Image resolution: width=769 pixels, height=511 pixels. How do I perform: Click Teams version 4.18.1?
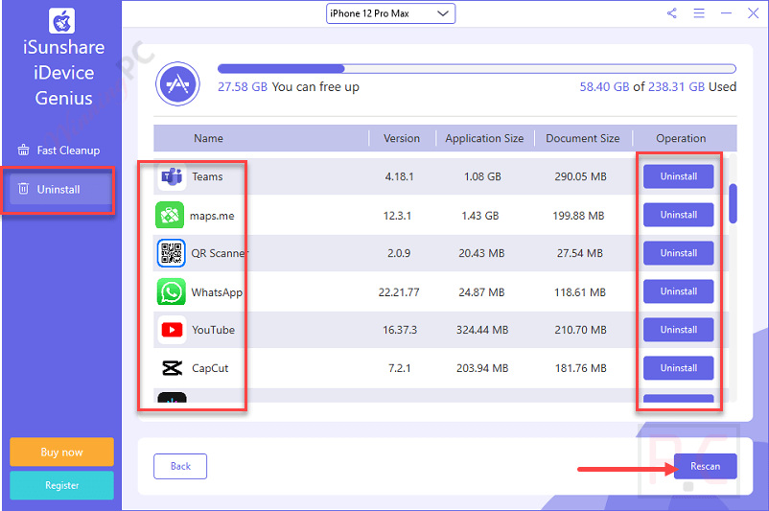tap(399, 176)
